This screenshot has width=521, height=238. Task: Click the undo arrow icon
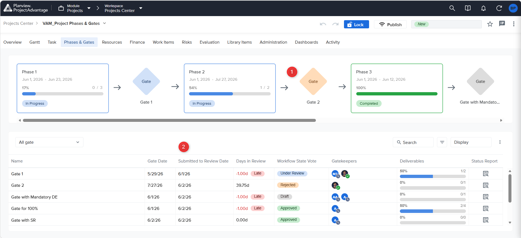coord(323,24)
